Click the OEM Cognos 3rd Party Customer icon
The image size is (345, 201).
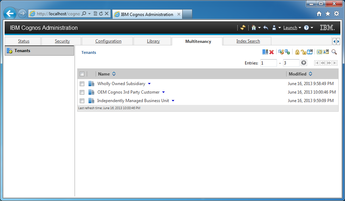pos(91,92)
